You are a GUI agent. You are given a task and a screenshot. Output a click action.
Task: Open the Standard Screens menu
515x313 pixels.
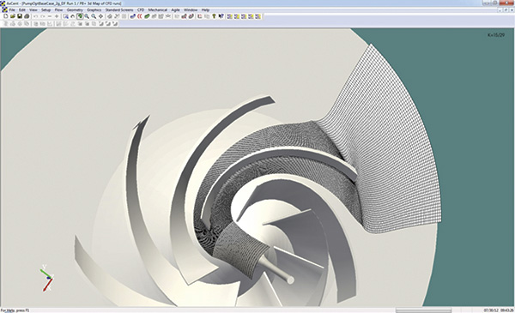pos(119,9)
